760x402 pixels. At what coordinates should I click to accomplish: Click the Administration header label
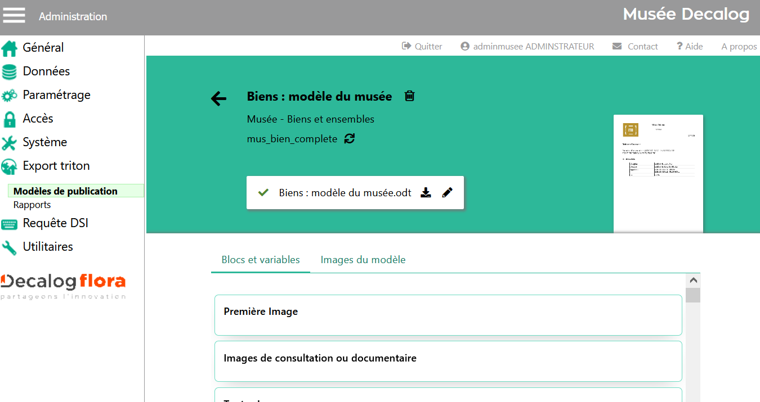[73, 16]
